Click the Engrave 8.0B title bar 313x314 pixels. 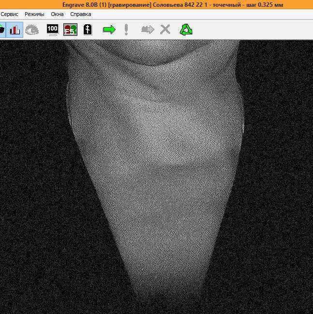[156, 4]
